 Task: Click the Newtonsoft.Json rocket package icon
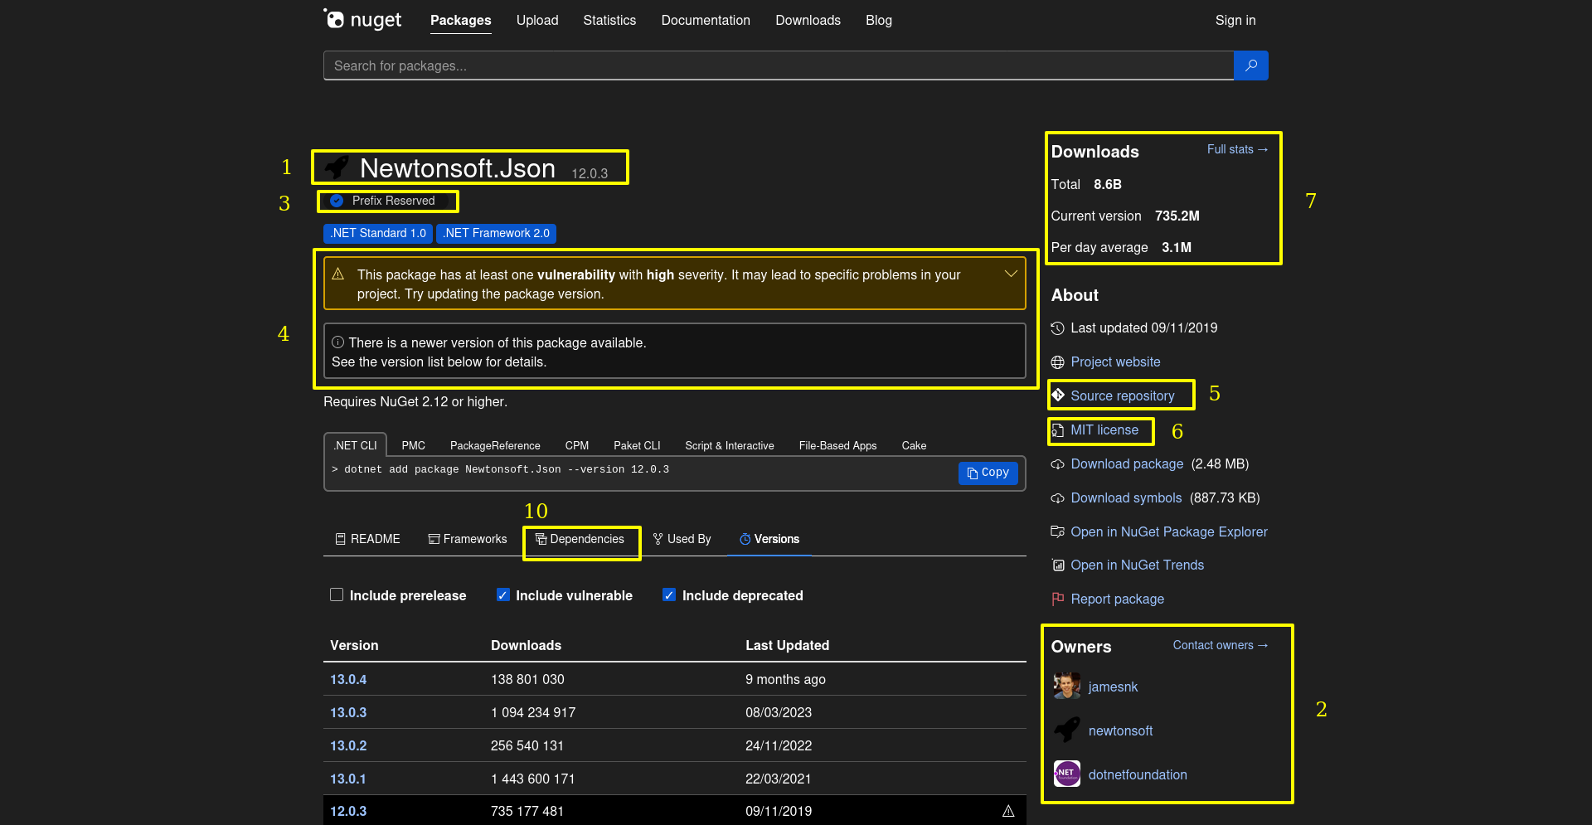pos(336,167)
